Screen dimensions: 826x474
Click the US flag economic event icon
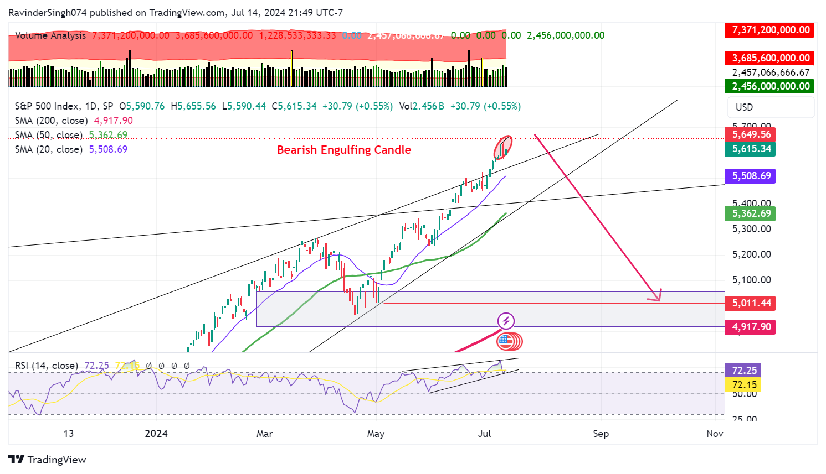[x=505, y=341]
